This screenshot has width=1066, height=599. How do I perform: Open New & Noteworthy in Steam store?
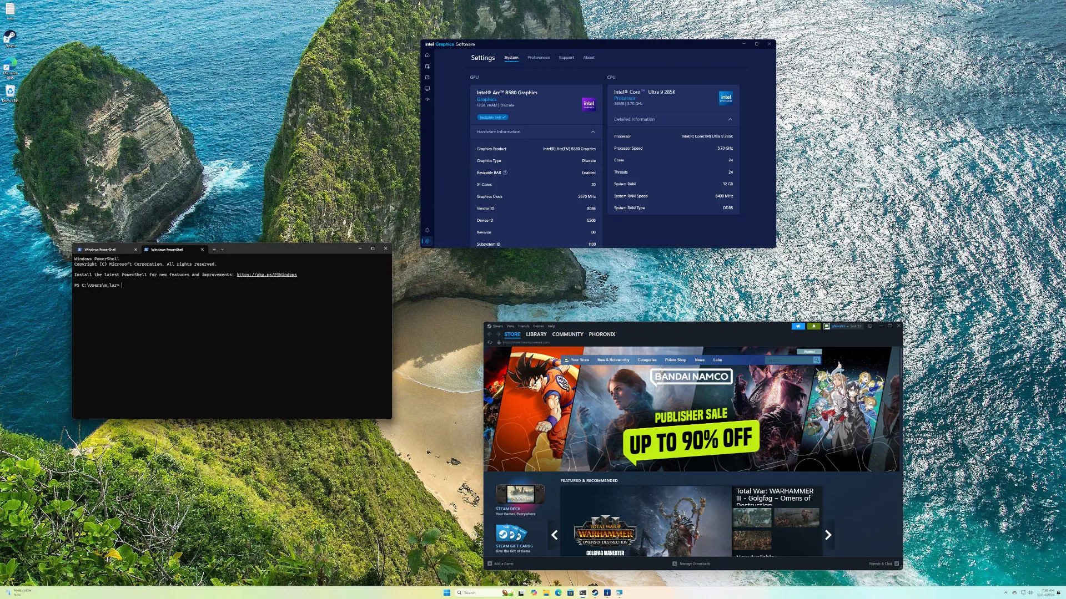[614, 360]
